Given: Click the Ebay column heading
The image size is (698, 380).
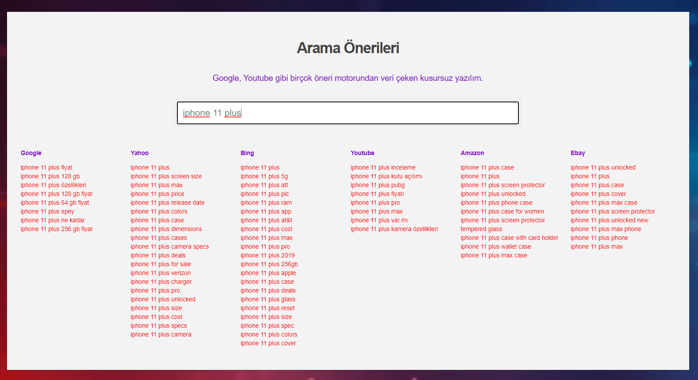Looking at the screenshot, I should click(x=578, y=153).
